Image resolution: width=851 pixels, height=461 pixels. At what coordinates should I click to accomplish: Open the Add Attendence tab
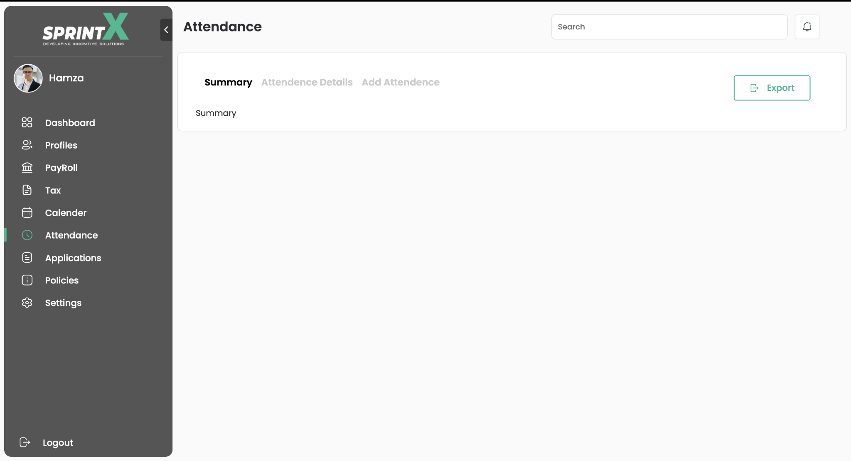click(400, 82)
